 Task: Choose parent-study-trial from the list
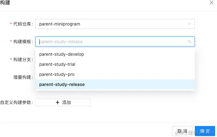click(57, 64)
